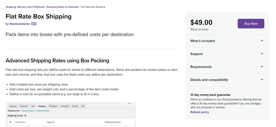This screenshot has width=276, height=127.
Task: Click the Shipping Zones help question icon
Action: coord(25,116)
